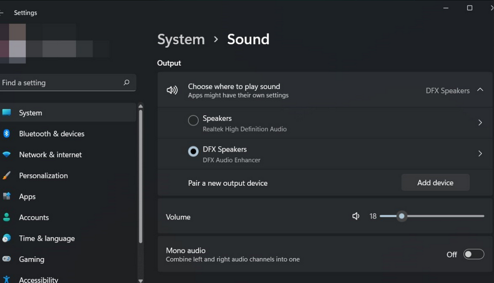The height and width of the screenshot is (283, 494).
Task: Click the Personalization paintbrush icon
Action: (x=6, y=175)
